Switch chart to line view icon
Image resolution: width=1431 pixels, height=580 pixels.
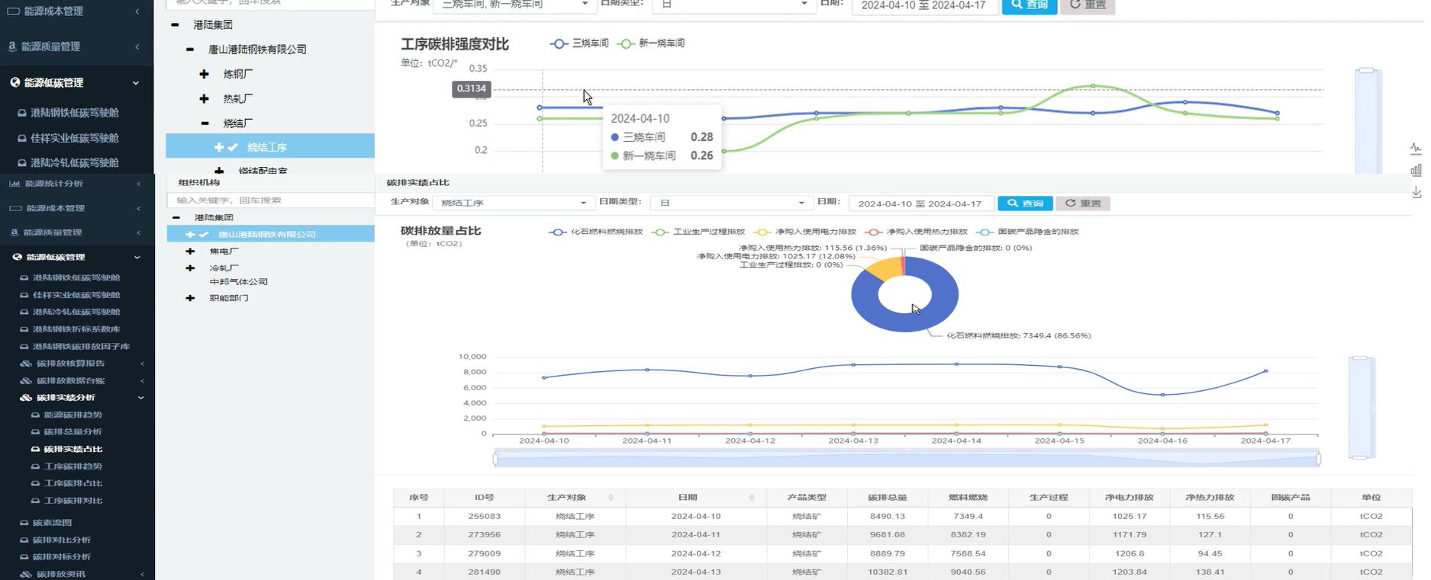click(1416, 149)
